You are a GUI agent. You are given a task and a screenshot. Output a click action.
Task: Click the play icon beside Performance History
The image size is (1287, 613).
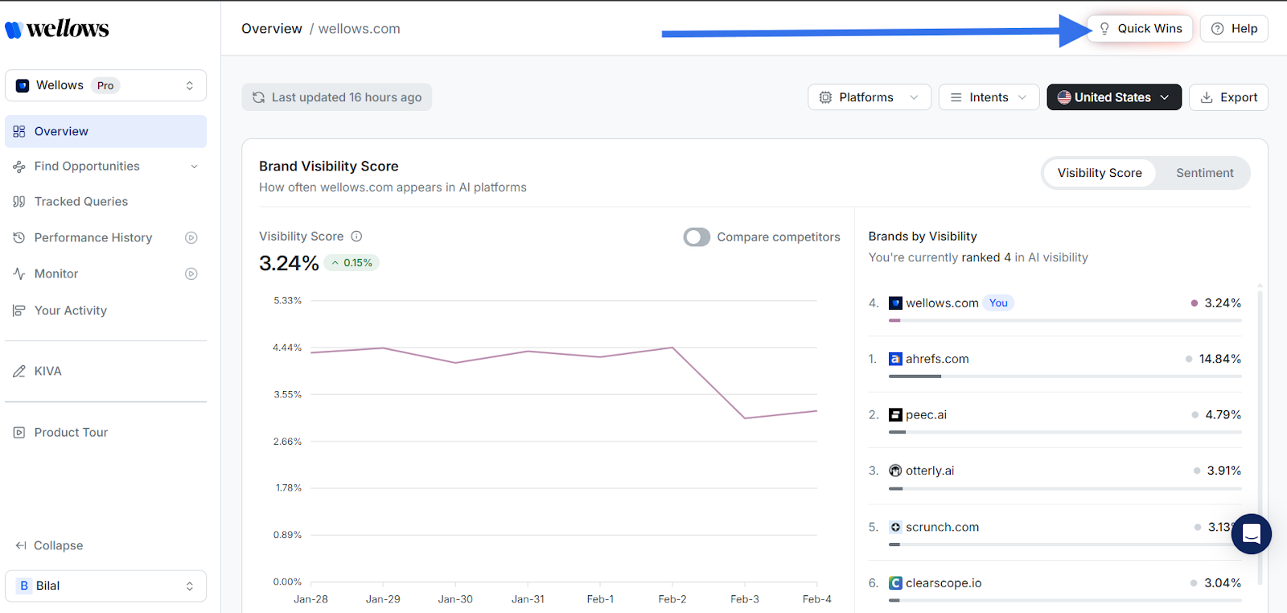(x=191, y=238)
